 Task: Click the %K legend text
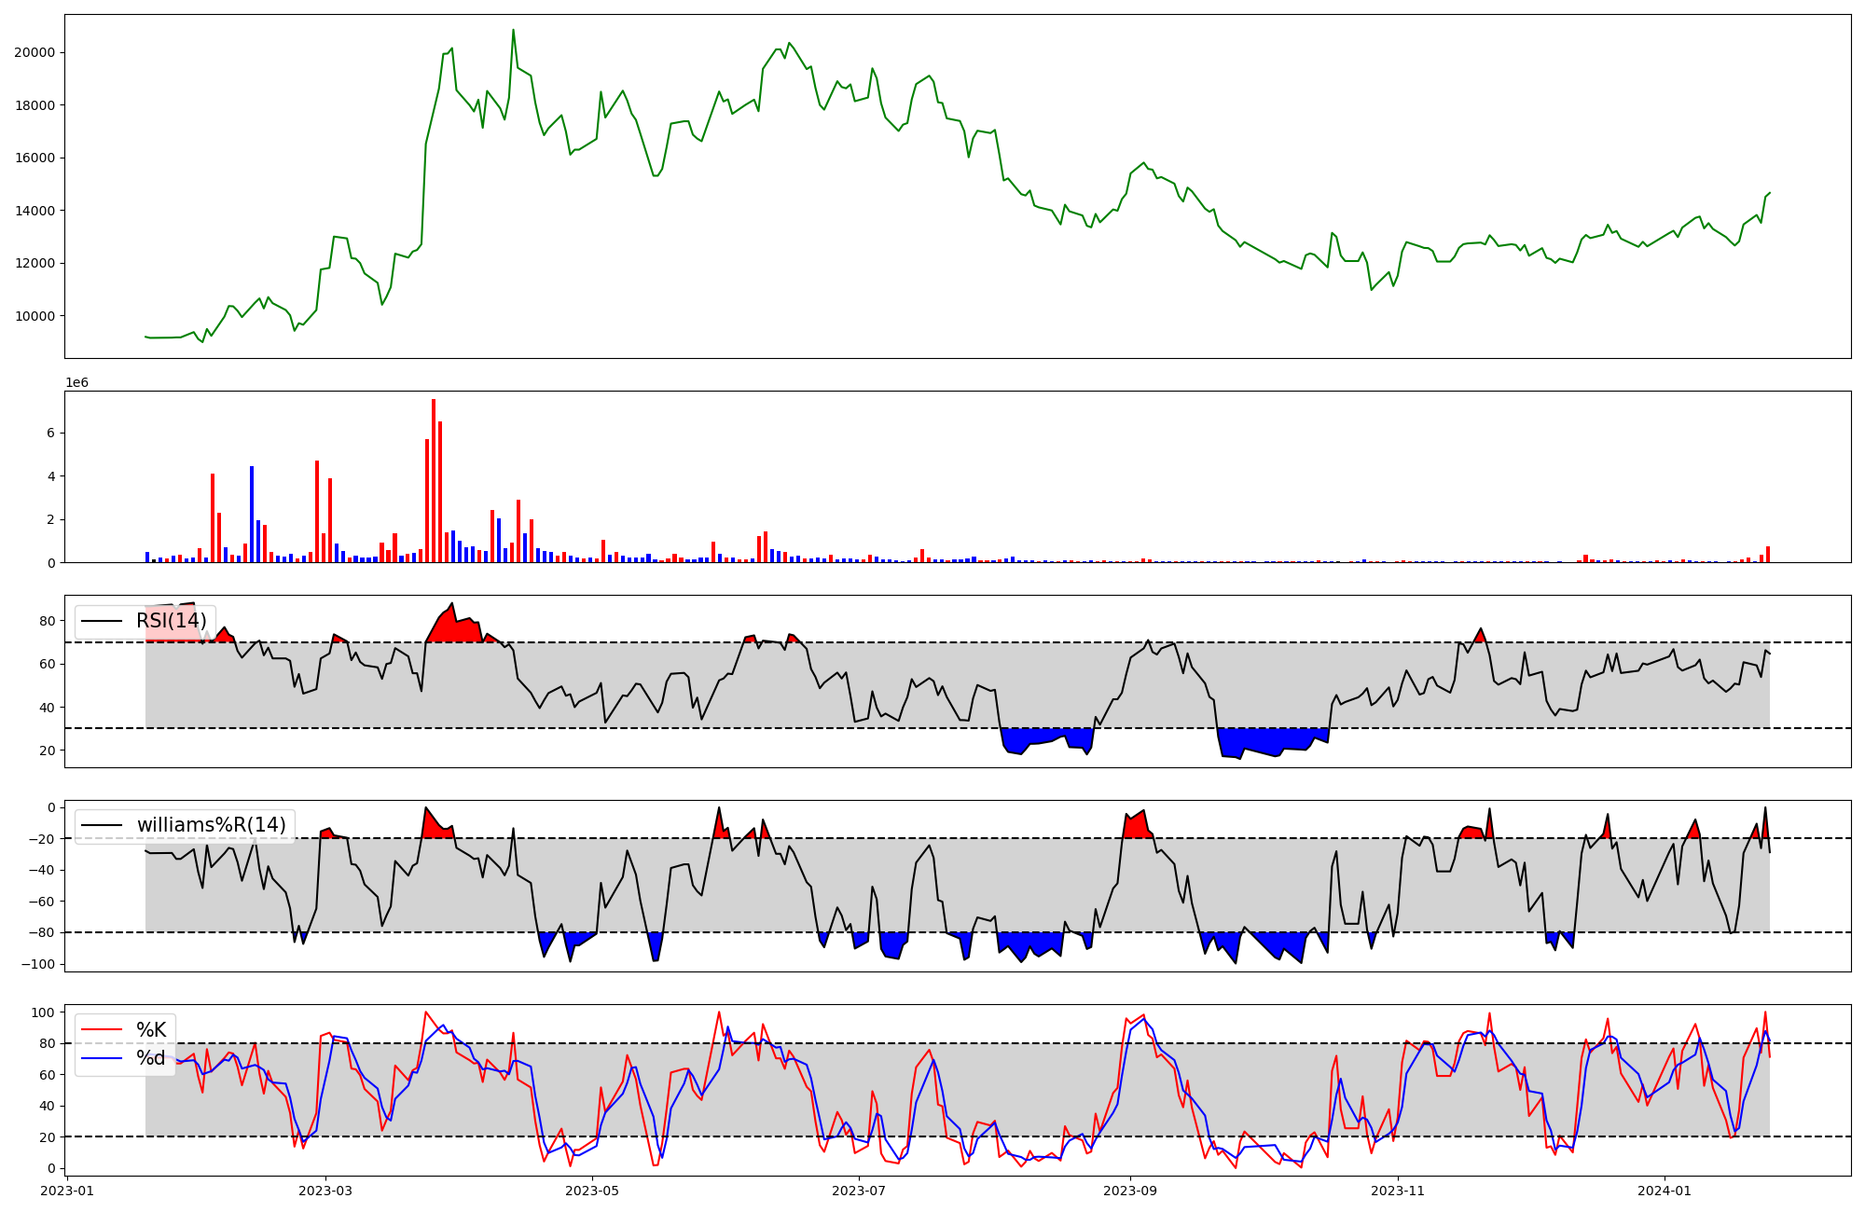pos(151,1029)
